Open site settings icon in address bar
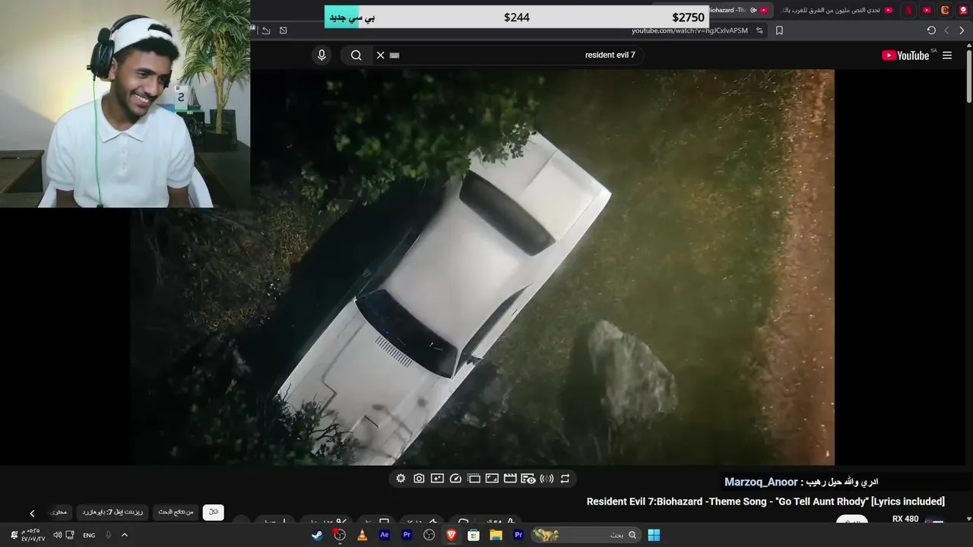 click(x=759, y=30)
